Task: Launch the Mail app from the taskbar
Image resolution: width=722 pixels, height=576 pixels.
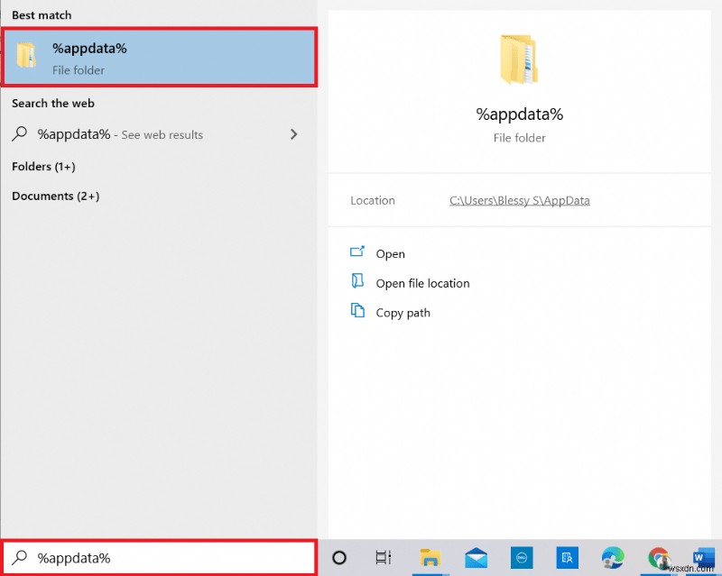Action: click(476, 559)
